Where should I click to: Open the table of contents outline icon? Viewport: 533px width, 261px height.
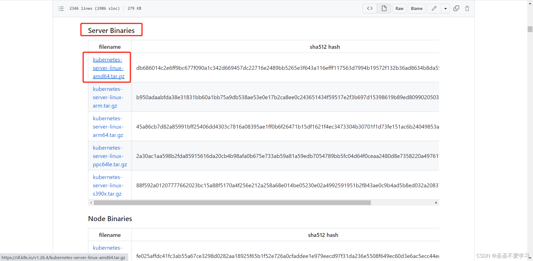[x=61, y=9]
